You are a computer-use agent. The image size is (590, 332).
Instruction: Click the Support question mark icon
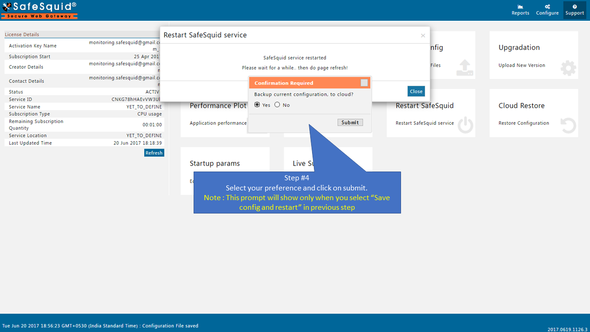(575, 7)
